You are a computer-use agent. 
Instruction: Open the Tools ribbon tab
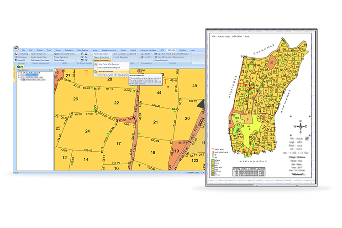pos(49,50)
